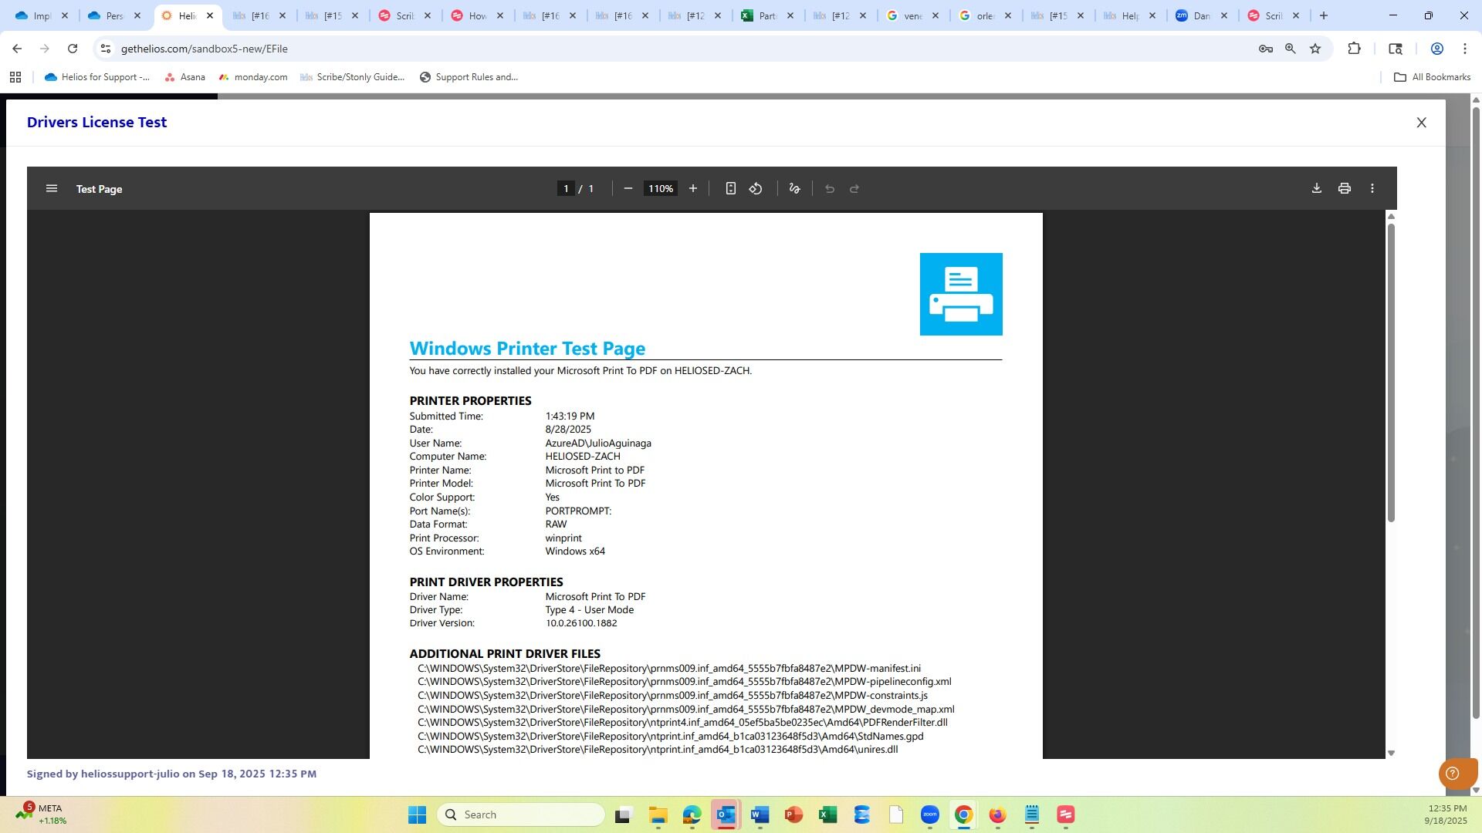
Task: Edit the PDF page number field
Action: click(x=566, y=189)
